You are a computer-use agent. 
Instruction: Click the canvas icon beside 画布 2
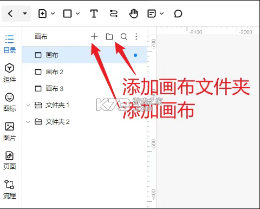[x=38, y=72]
